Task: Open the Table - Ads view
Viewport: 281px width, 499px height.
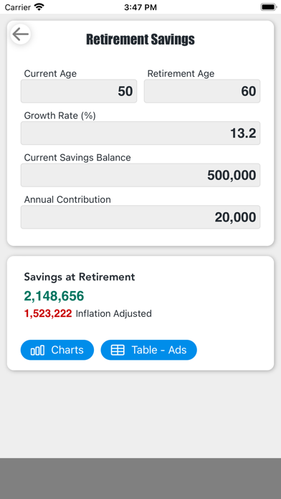Action: pyautogui.click(x=149, y=350)
